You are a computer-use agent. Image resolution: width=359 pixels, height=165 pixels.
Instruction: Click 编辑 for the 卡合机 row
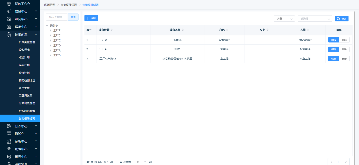click(334, 40)
